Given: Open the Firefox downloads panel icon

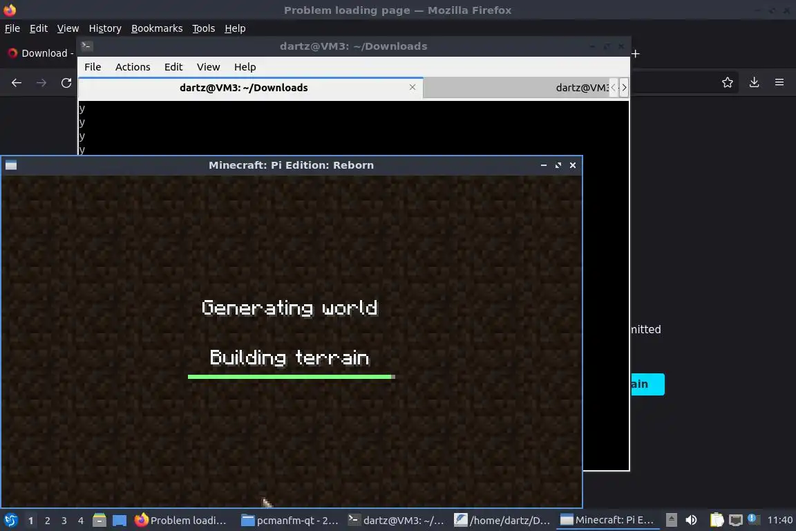Looking at the screenshot, I should (754, 82).
